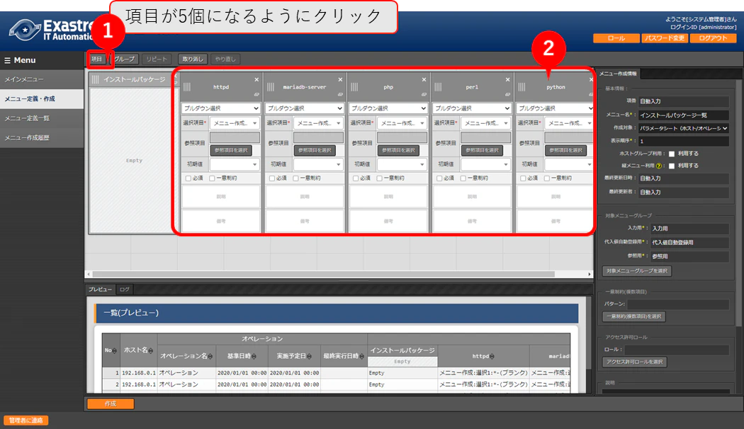Click the ログアウト button
This screenshot has height=429, width=744.
coord(713,38)
